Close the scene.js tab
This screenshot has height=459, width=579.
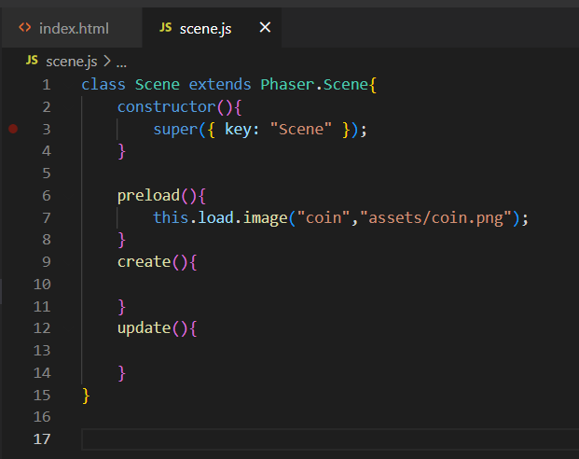(265, 27)
